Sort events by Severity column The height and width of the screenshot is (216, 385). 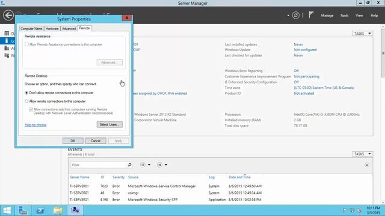point(119,177)
